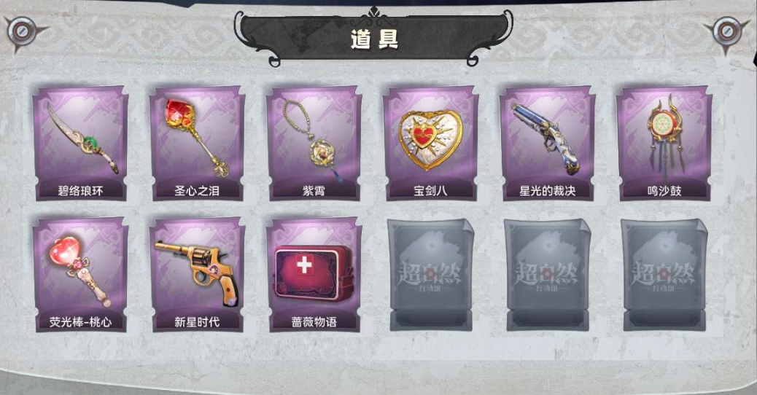Select the 鸣沙鼓 drum item
The width and height of the screenshot is (757, 395).
pos(664,144)
